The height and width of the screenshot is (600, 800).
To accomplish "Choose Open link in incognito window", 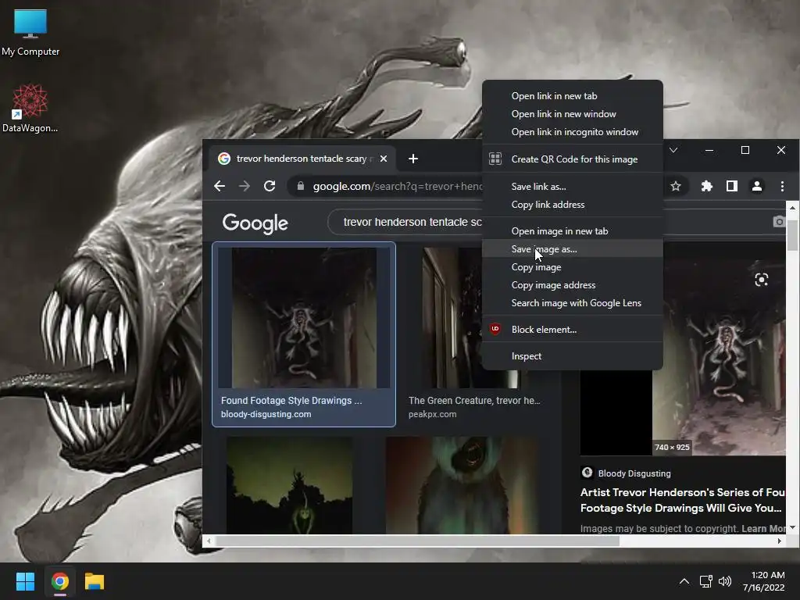I will point(573,131).
